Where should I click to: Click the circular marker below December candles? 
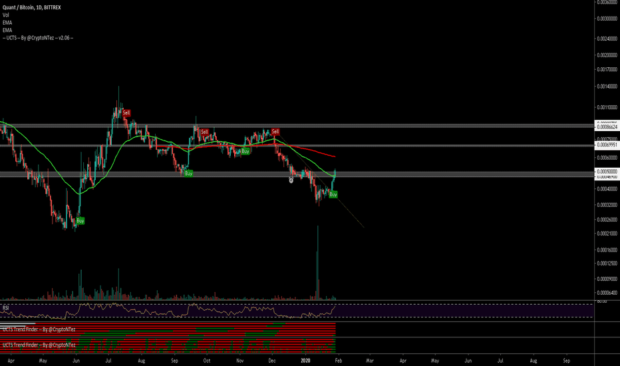coord(291,180)
